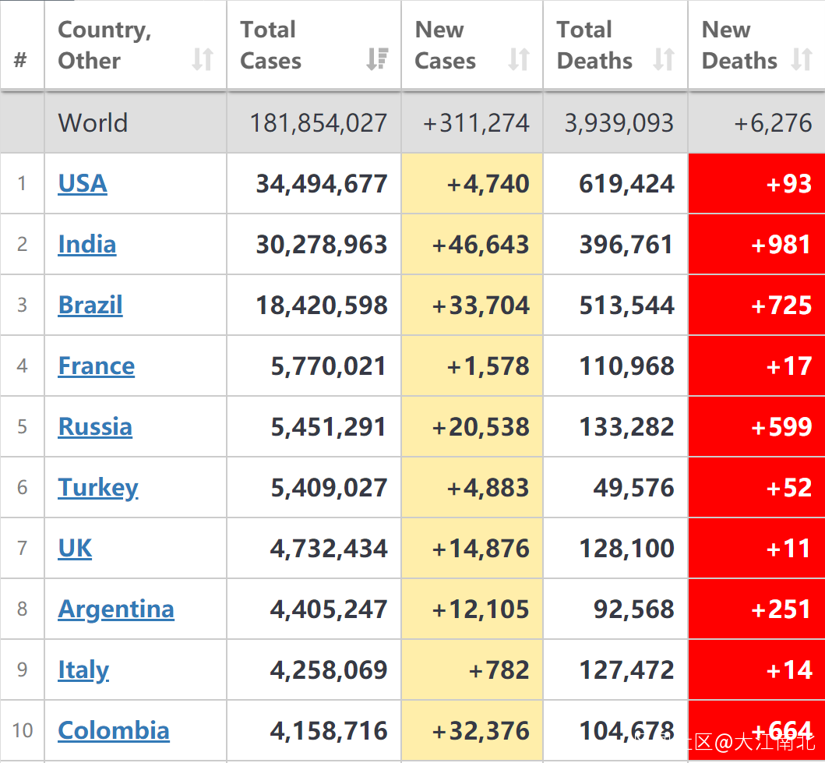
Task: Click Total Deaths sort arrows icon
Action: pos(664,59)
